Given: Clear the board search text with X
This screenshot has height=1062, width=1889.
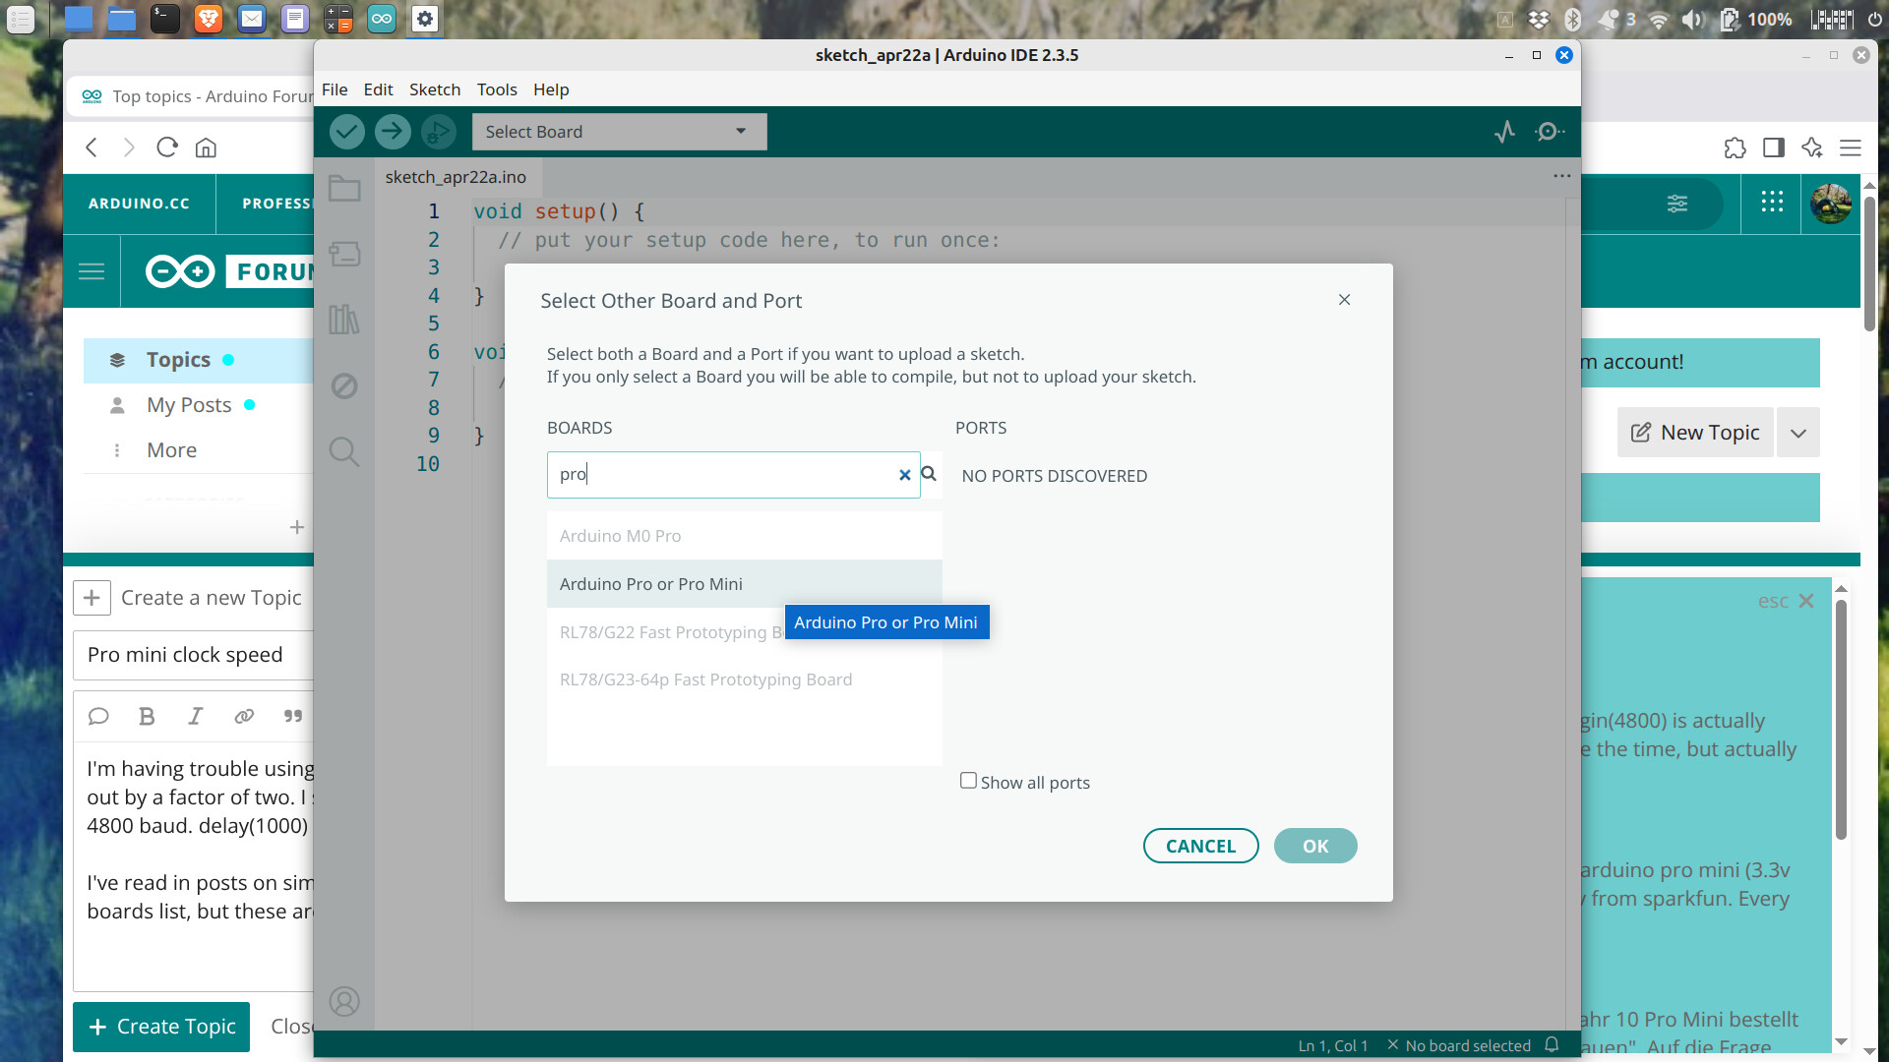Looking at the screenshot, I should click(904, 475).
